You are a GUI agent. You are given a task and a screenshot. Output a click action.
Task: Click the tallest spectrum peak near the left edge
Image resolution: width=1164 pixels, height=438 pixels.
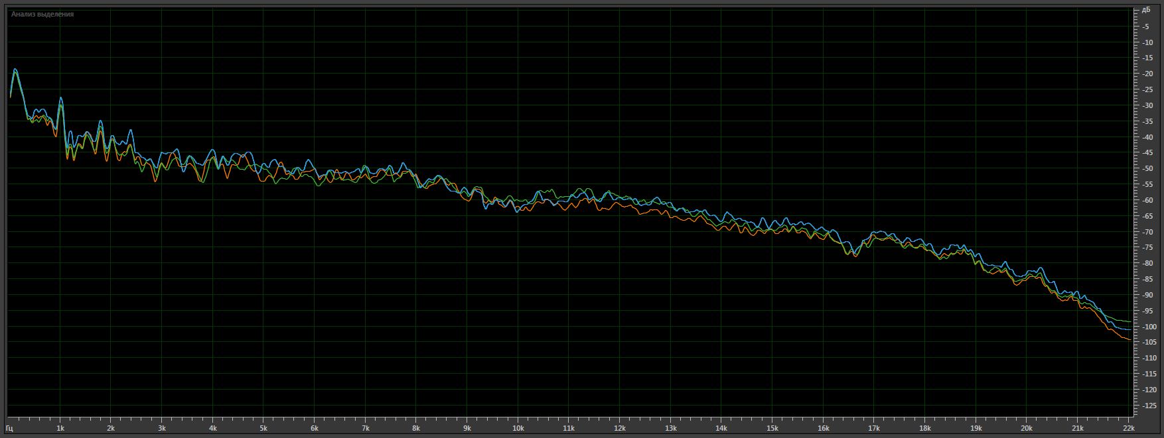point(15,69)
